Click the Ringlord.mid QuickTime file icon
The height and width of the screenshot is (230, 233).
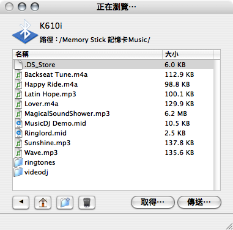[x=18, y=133]
